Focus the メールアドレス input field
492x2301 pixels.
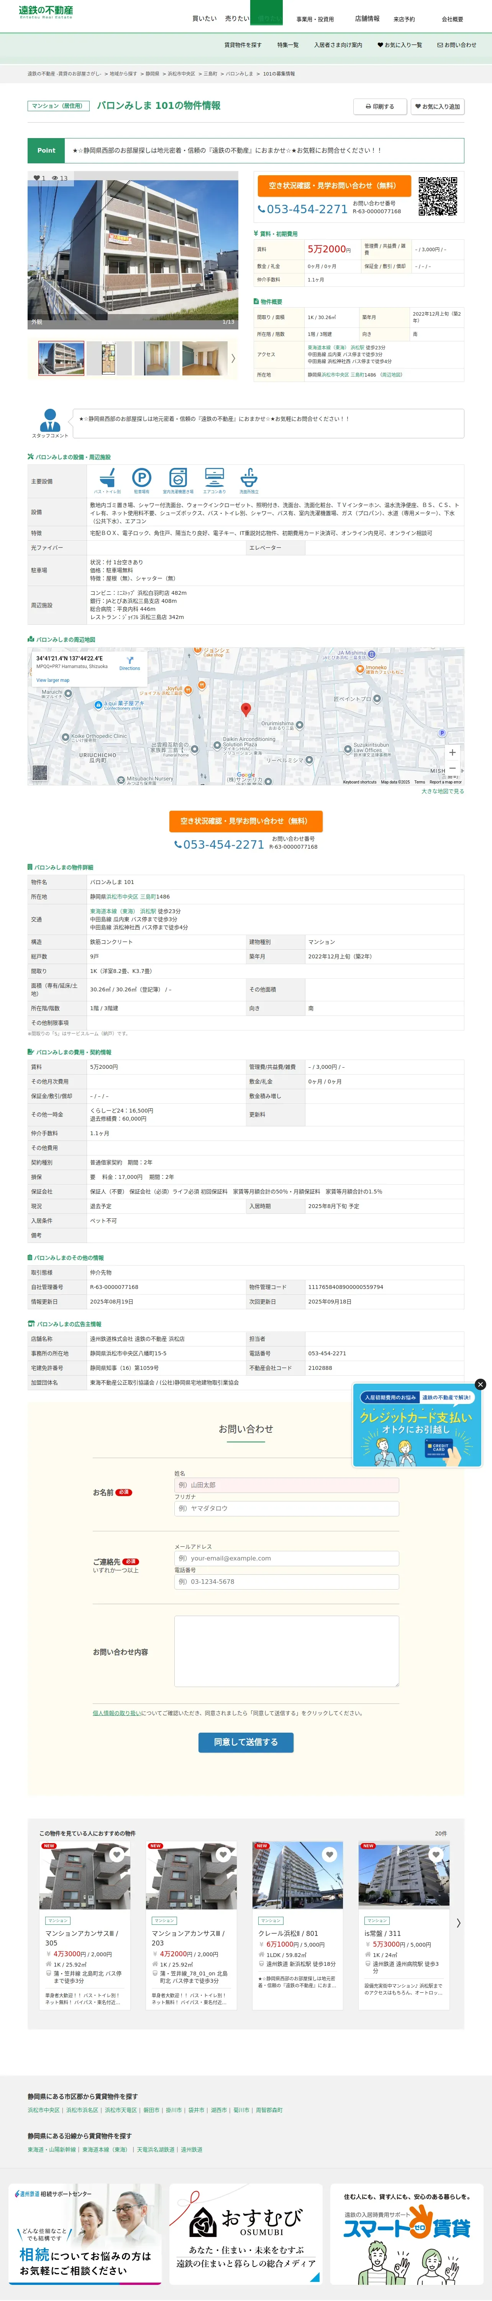[287, 1558]
